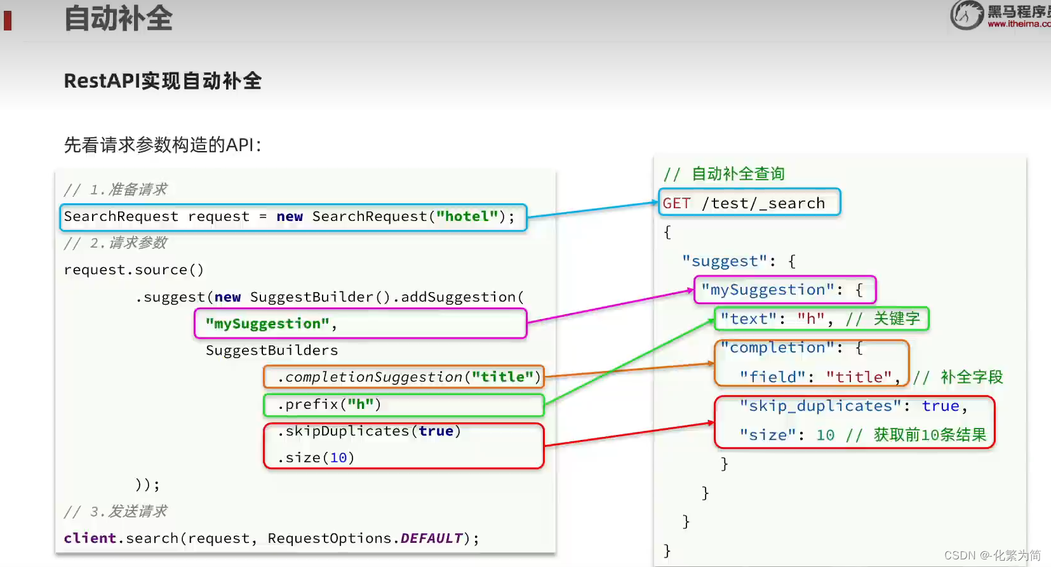The image size is (1051, 567).
Task: Click the 先看请求参数构造的API text line
Action: pos(163,145)
